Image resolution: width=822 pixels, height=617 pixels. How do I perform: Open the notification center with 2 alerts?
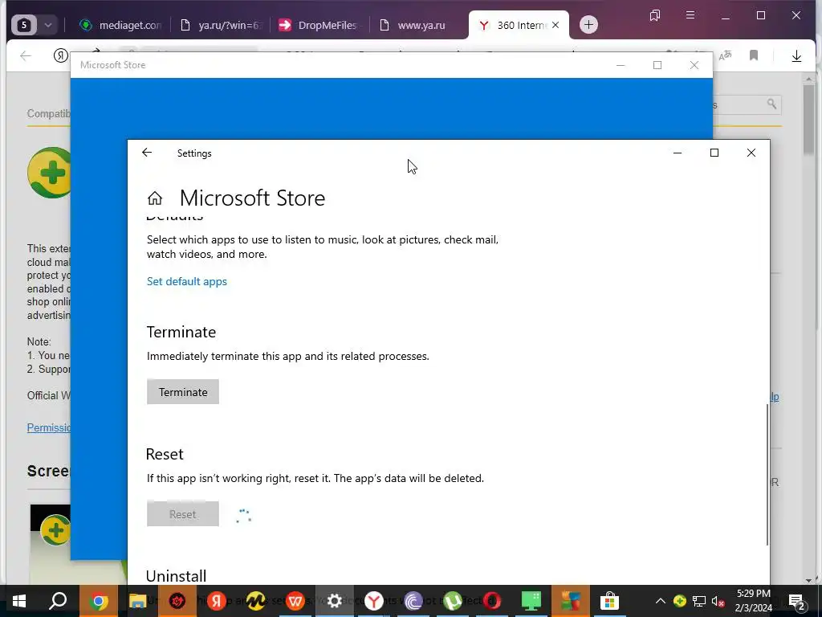(797, 601)
